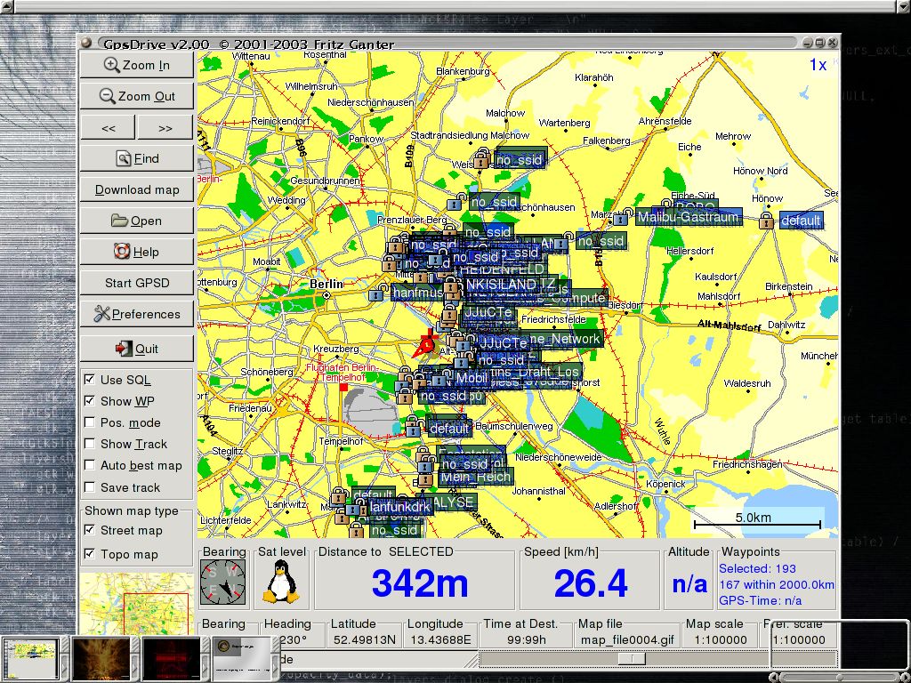Screen dimensions: 911x683
Task: Click the Download map button
Action: (136, 190)
